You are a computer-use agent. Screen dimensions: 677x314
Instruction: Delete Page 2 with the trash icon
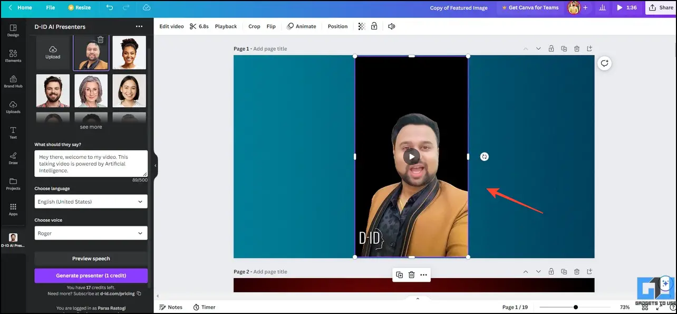coord(577,272)
